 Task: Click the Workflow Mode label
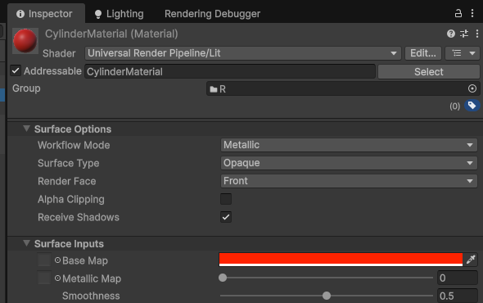(74, 145)
